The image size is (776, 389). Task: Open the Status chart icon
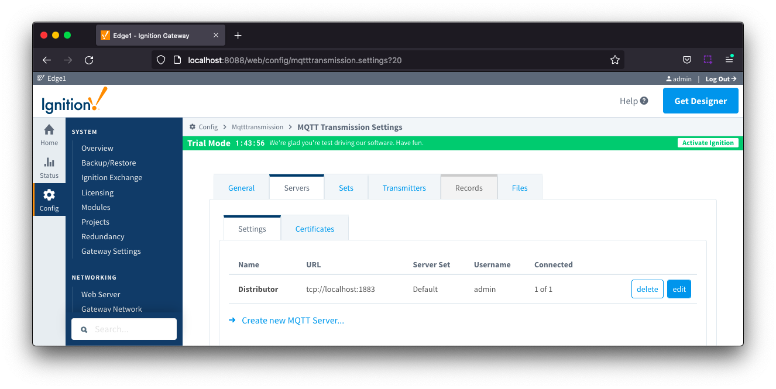49,163
